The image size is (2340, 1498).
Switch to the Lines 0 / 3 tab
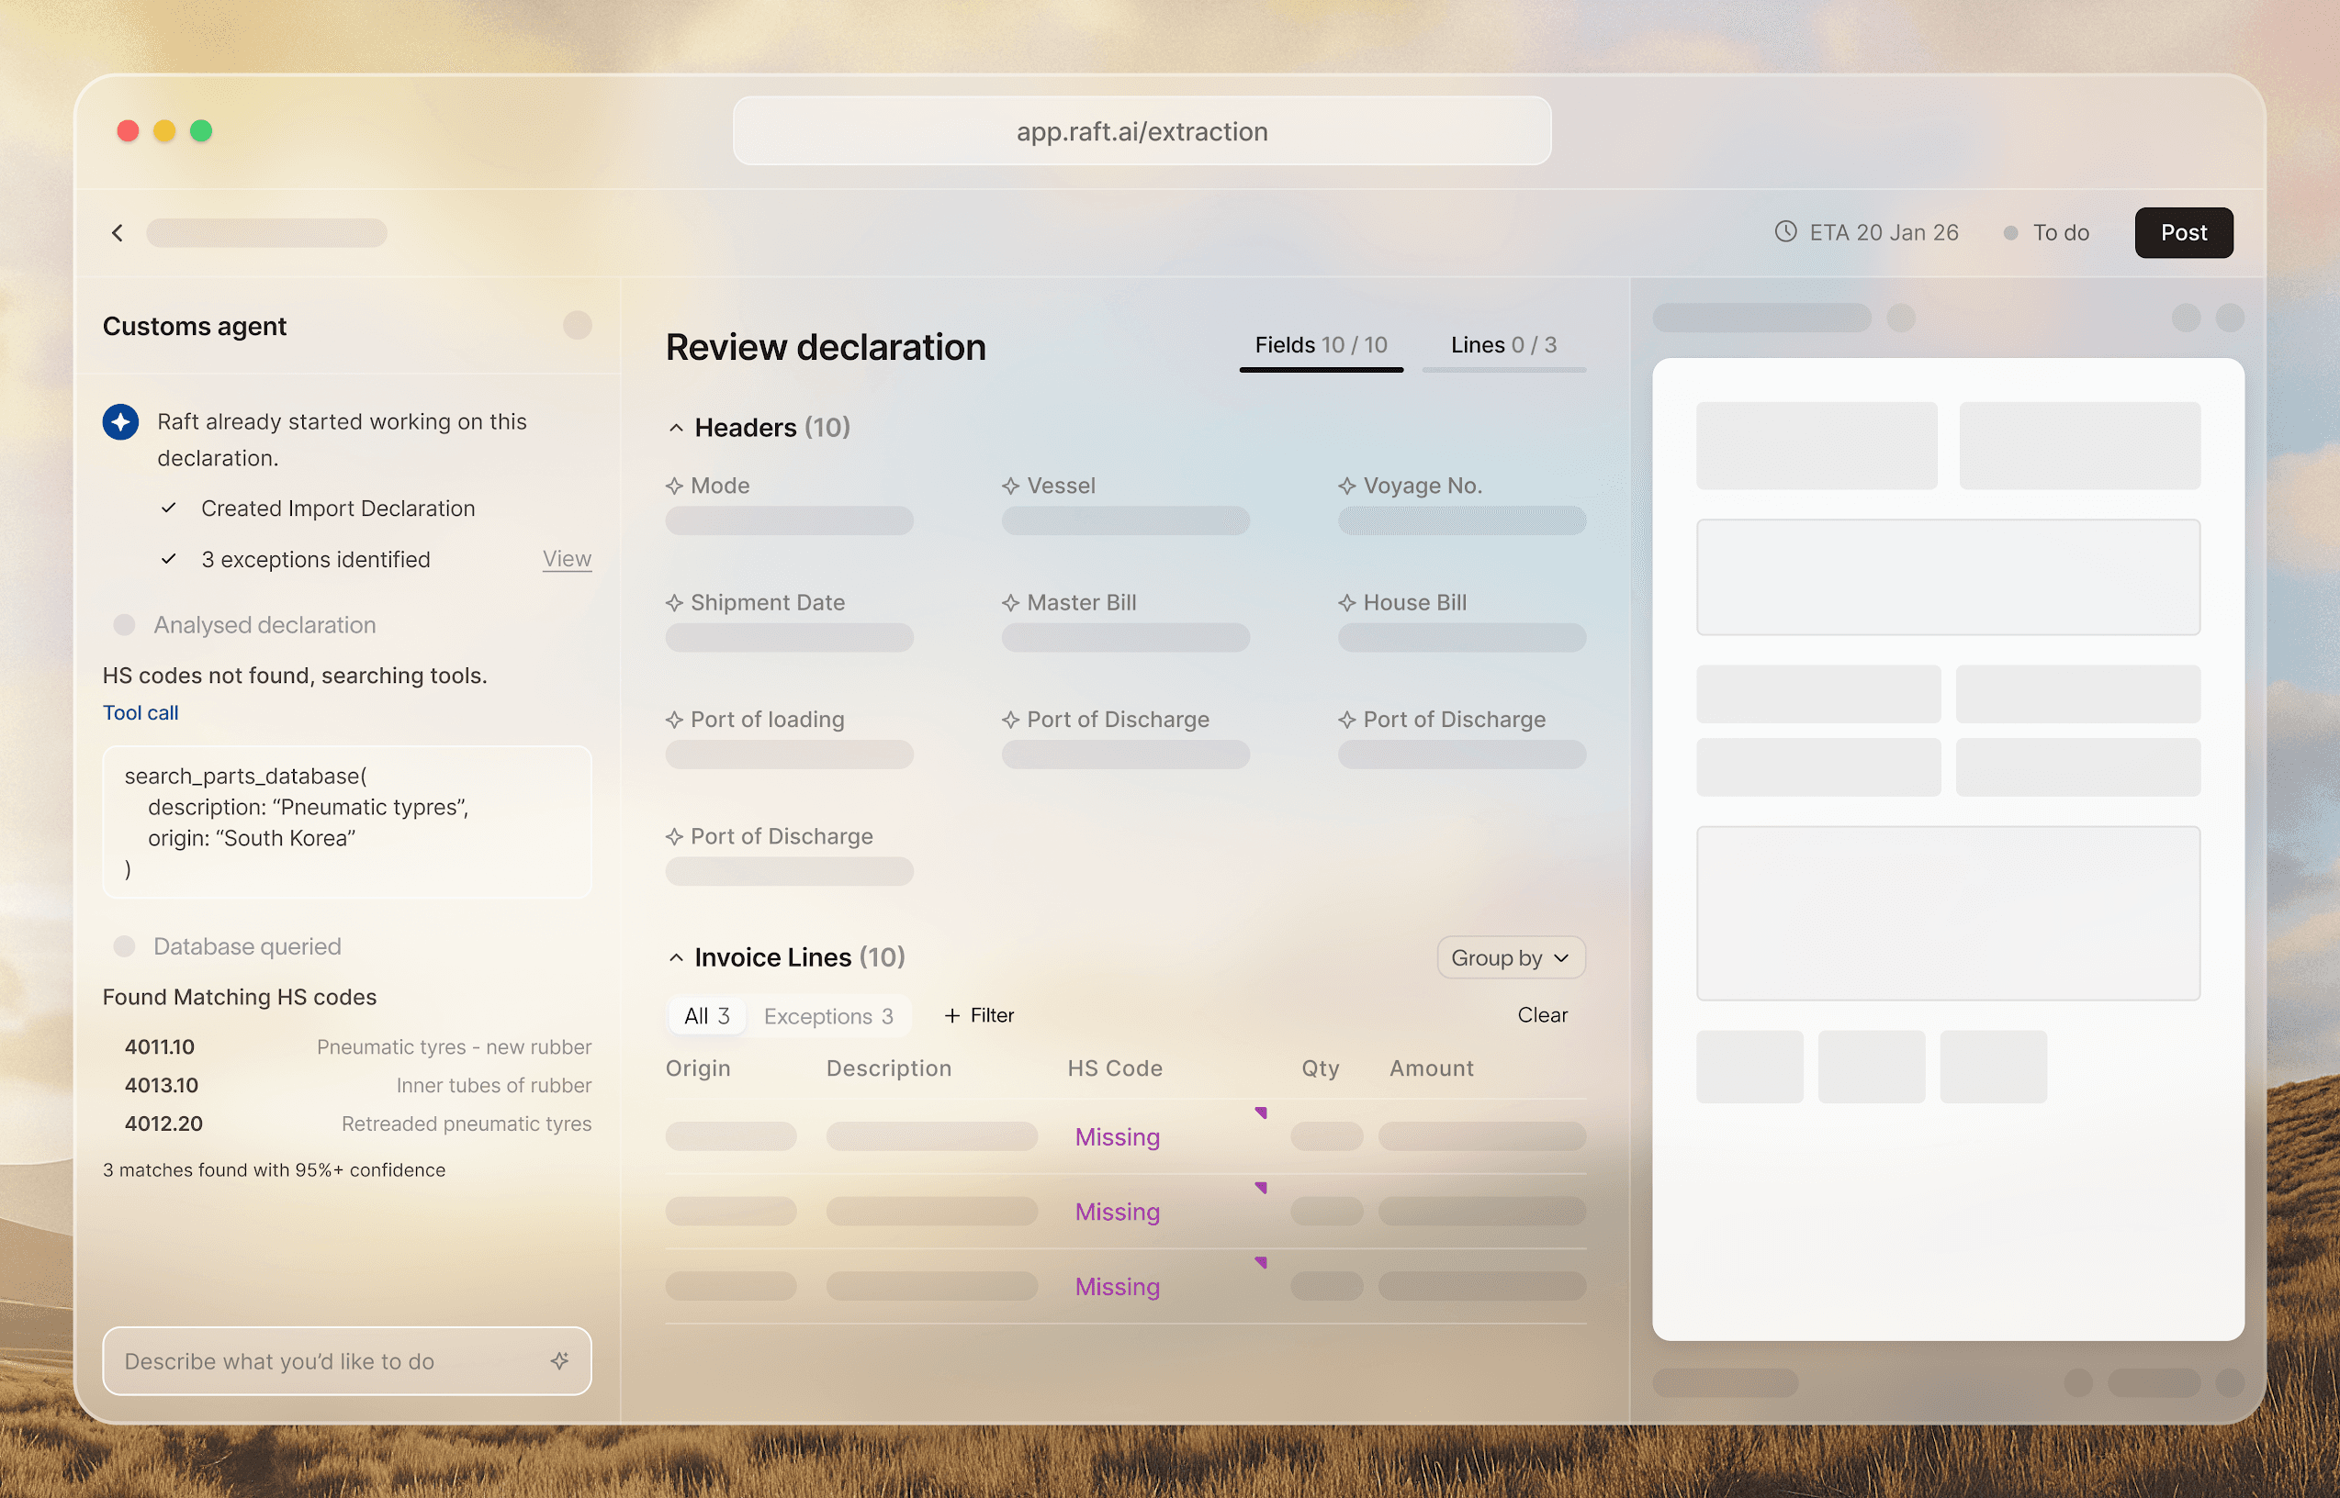[x=1503, y=345]
